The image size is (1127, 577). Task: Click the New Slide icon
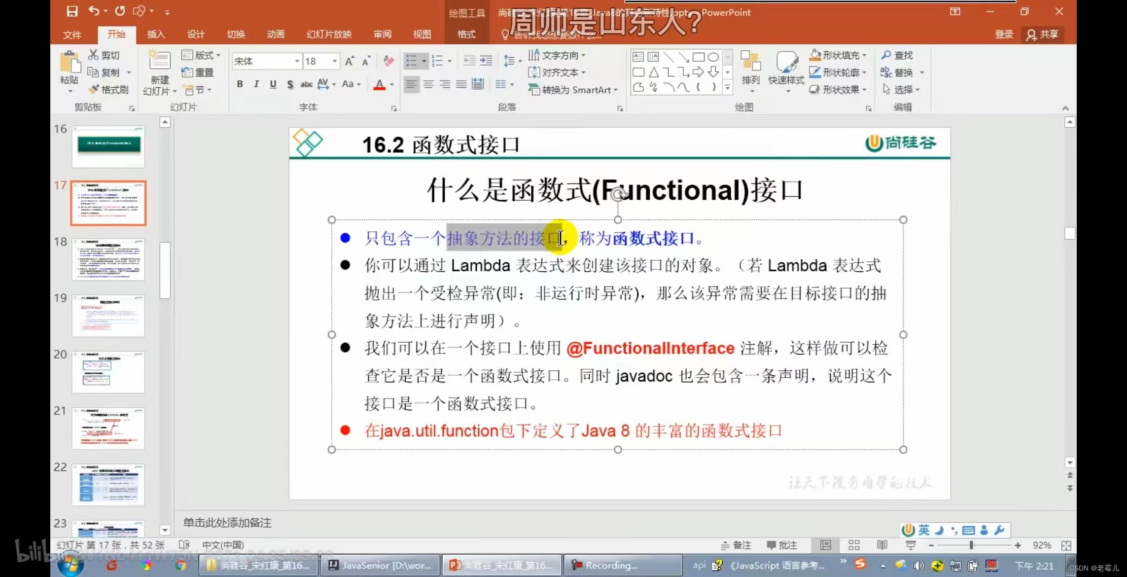159,61
